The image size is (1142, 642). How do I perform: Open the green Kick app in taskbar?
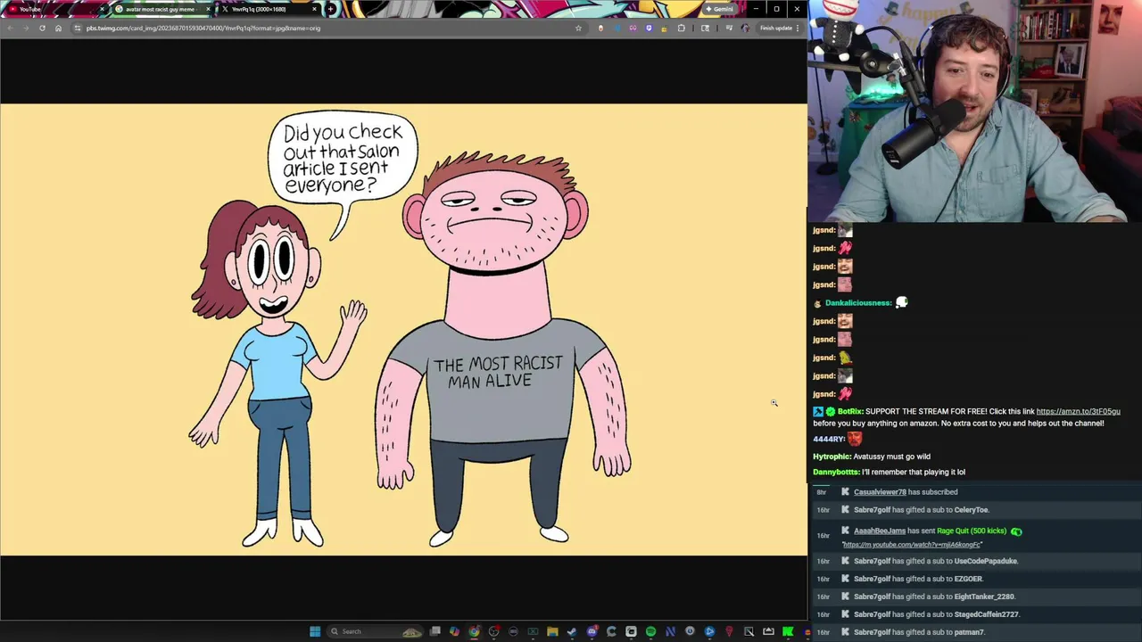pos(787,631)
